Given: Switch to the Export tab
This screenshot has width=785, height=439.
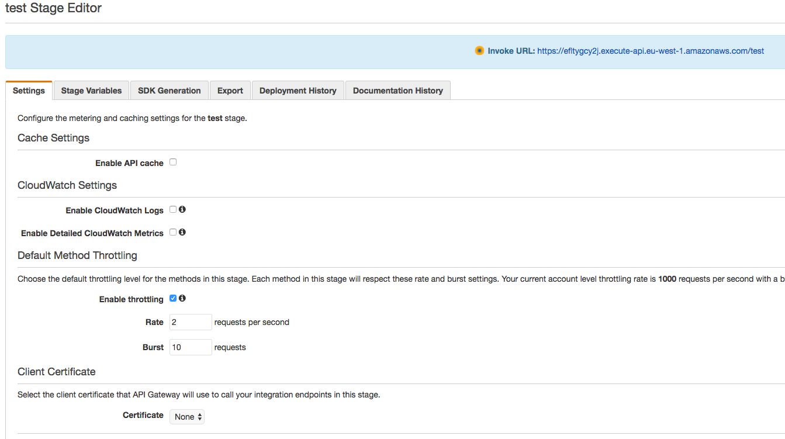Looking at the screenshot, I should pyautogui.click(x=230, y=90).
